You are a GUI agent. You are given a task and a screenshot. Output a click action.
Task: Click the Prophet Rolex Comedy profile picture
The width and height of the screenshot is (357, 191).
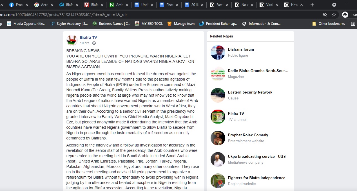pos(218,138)
